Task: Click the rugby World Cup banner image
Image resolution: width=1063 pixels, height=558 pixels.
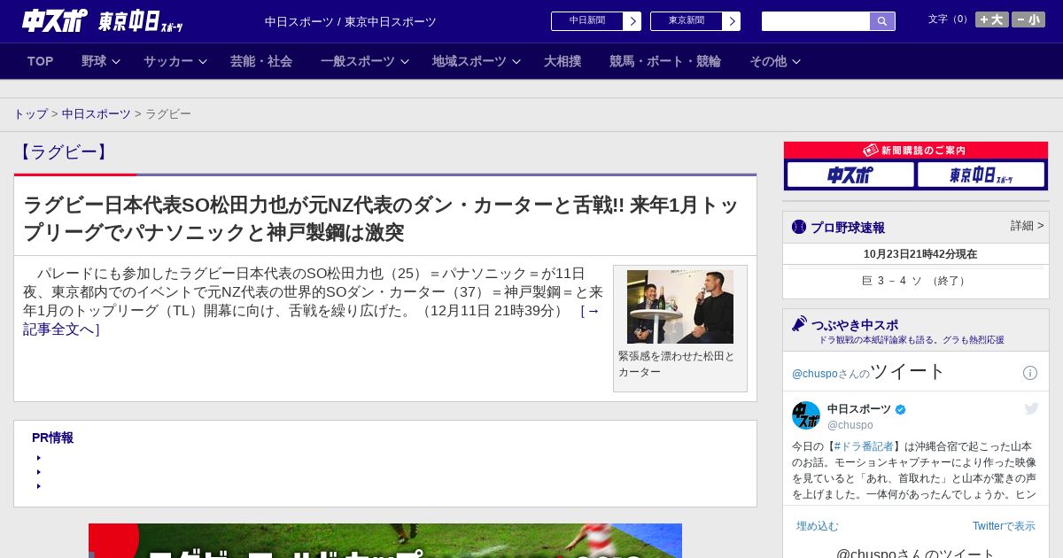Action: [385, 540]
